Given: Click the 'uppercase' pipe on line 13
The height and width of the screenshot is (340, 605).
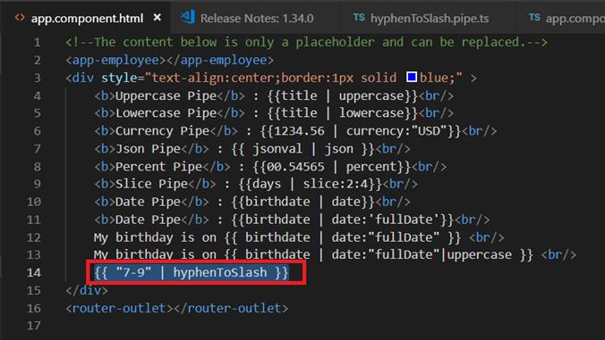Looking at the screenshot, I should coord(480,254).
